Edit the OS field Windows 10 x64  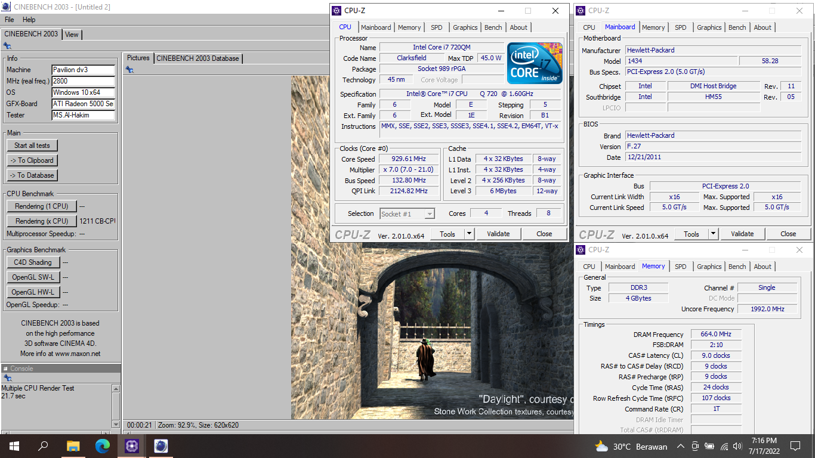pos(83,92)
